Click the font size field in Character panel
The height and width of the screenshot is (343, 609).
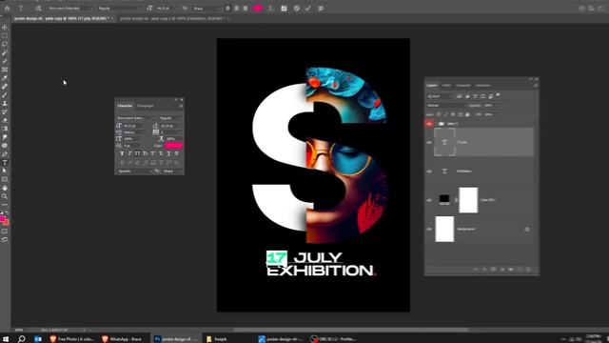[134, 126]
